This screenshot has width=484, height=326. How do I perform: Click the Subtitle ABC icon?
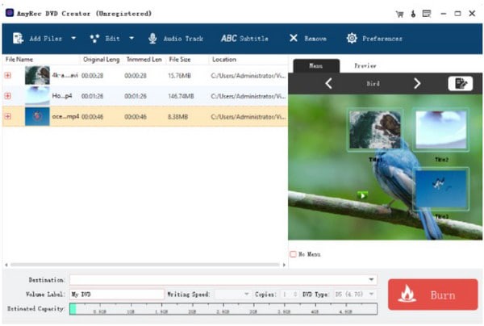(x=229, y=38)
